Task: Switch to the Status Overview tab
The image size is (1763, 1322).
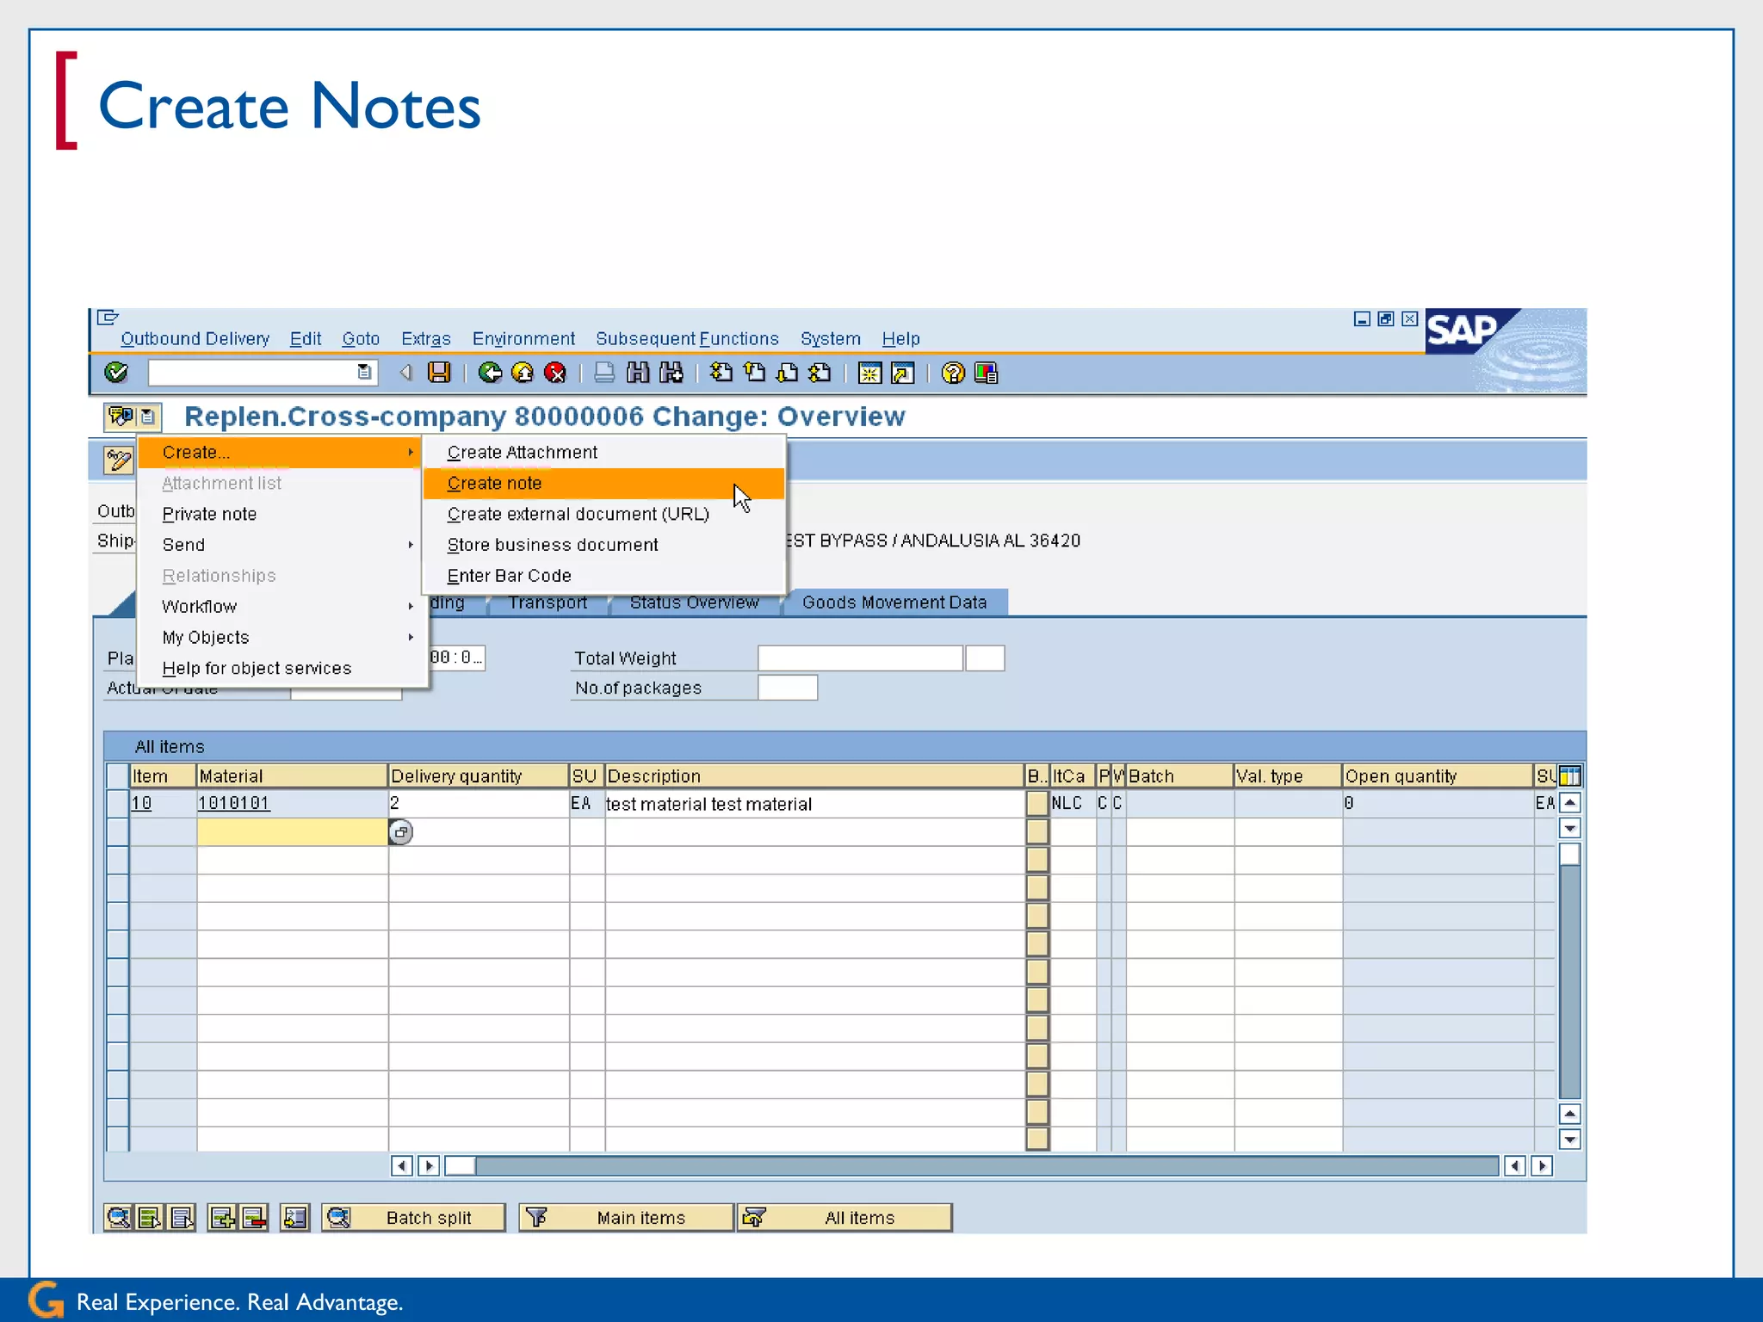Action: click(694, 602)
